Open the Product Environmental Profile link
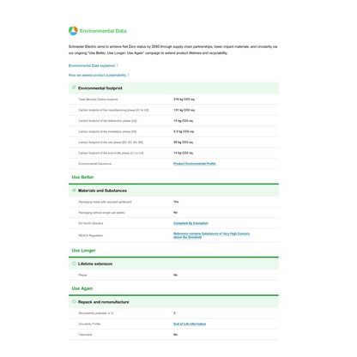This screenshot has width=357, height=357. (195, 164)
